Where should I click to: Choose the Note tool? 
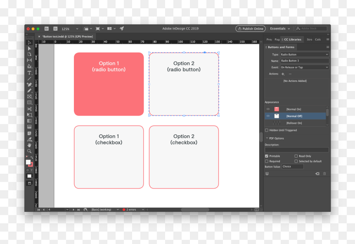point(29,133)
